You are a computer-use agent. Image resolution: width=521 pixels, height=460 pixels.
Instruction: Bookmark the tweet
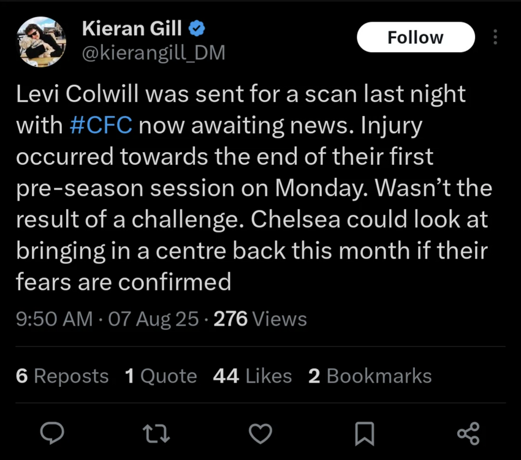pyautogui.click(x=364, y=434)
